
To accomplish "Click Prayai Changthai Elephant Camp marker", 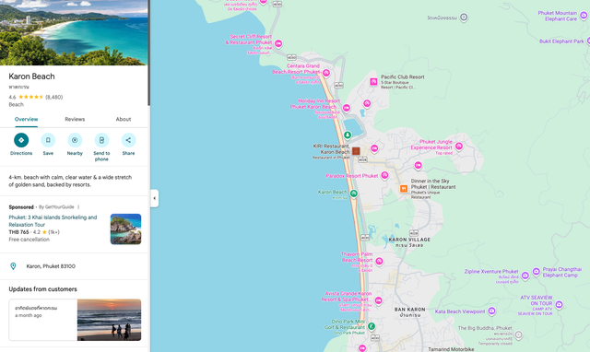I will [x=537, y=271].
